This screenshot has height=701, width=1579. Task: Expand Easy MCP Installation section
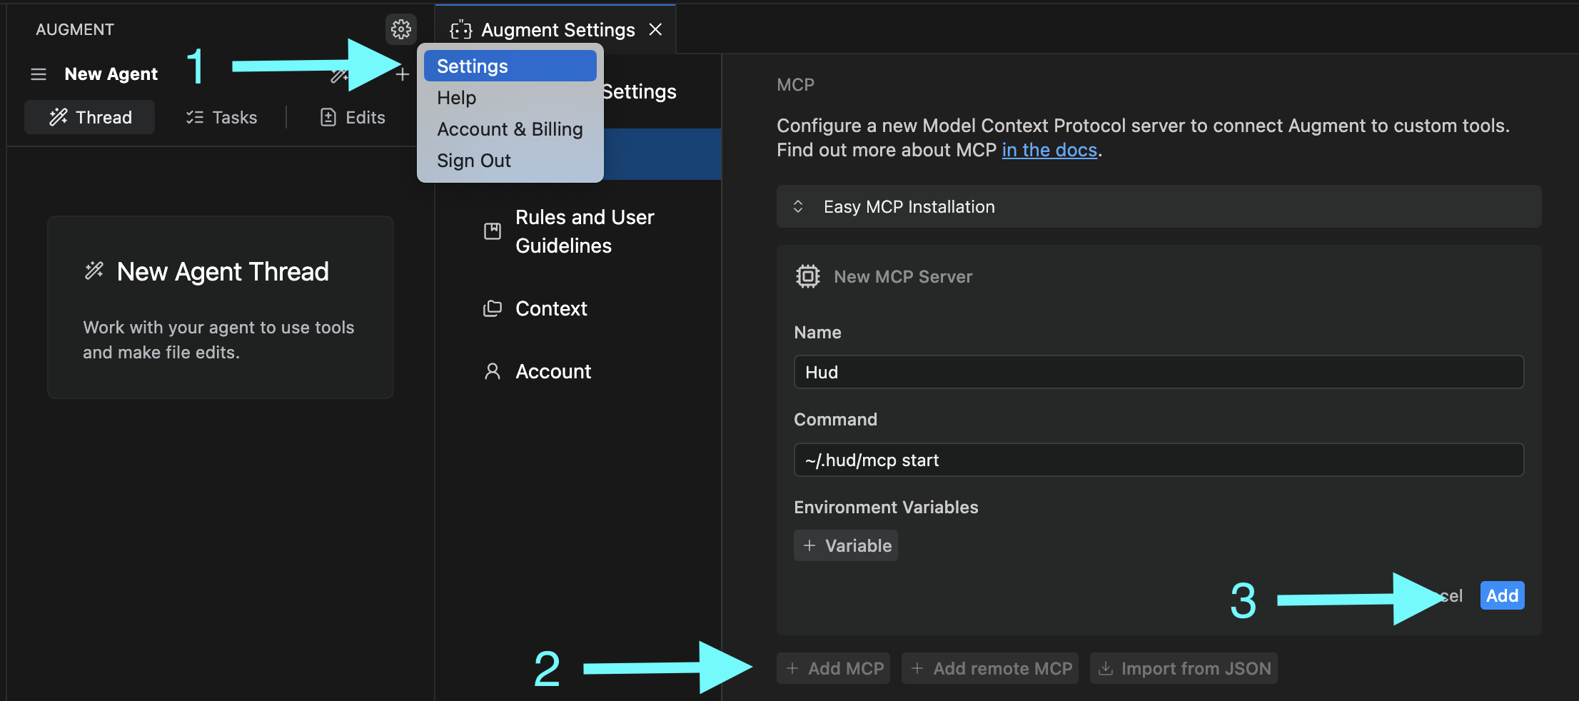(1159, 206)
